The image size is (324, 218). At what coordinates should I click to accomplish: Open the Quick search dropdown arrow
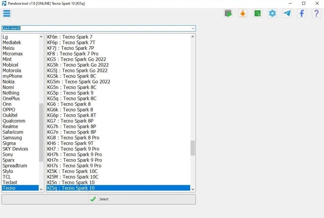193,28
